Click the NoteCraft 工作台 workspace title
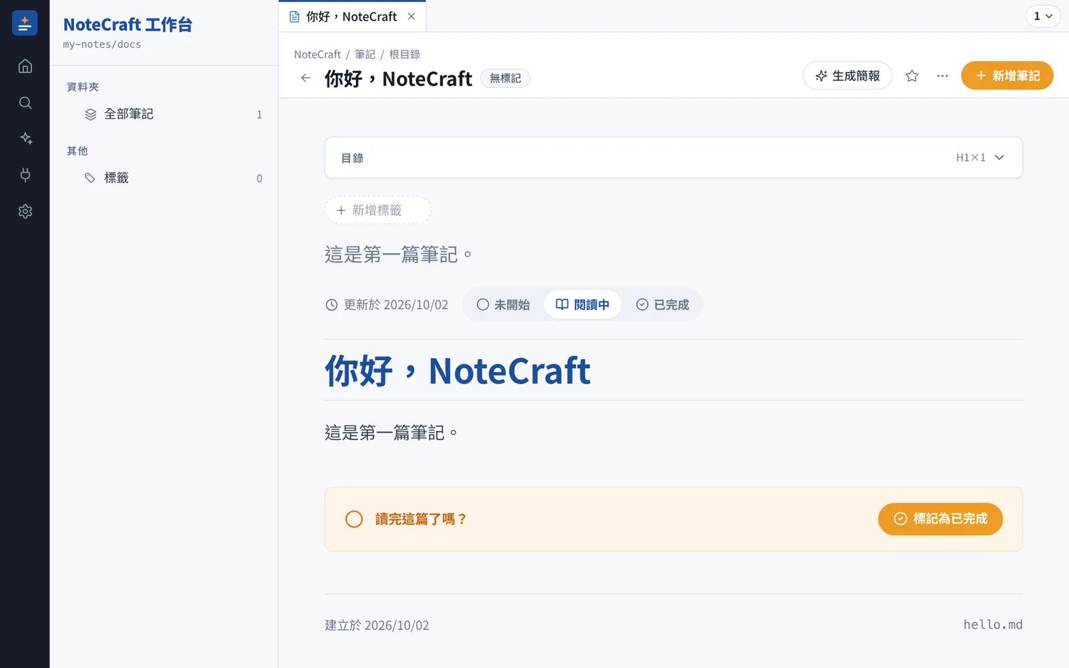The height and width of the screenshot is (668, 1069). (128, 25)
